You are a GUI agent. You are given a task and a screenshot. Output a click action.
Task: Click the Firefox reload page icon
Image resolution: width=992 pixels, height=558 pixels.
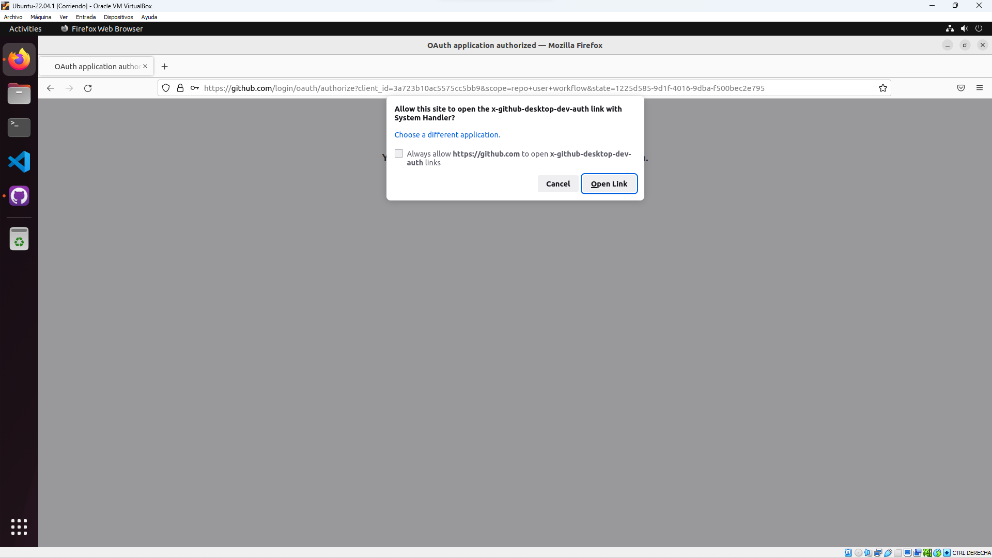pyautogui.click(x=88, y=88)
